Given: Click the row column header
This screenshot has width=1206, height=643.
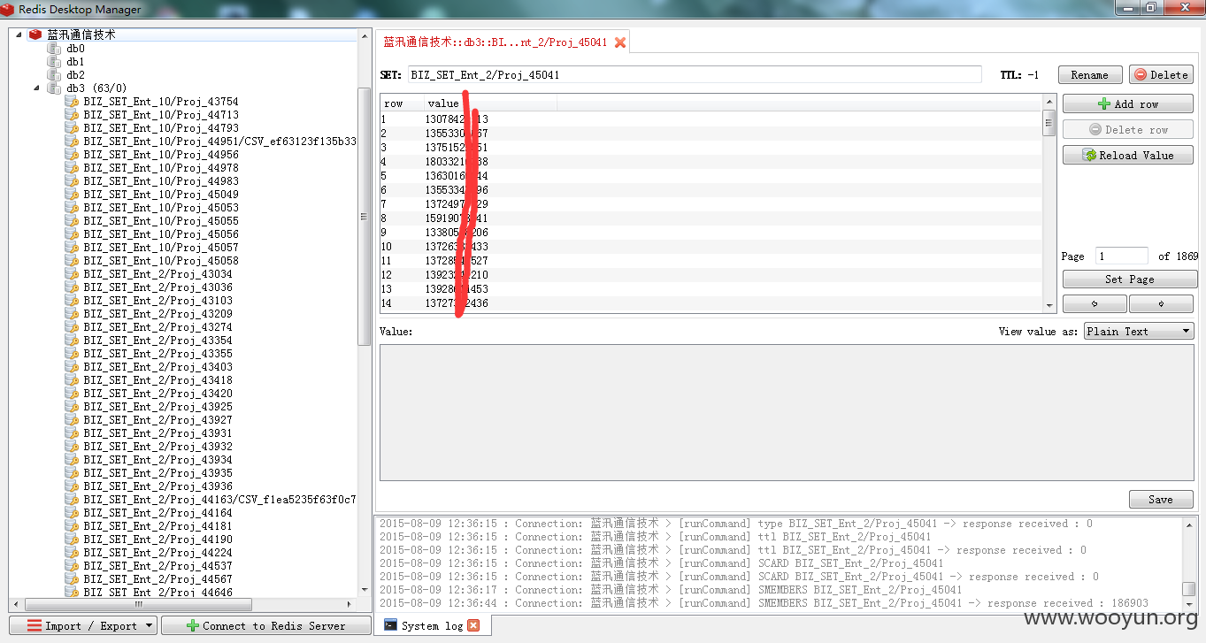Looking at the screenshot, I should click(402, 103).
